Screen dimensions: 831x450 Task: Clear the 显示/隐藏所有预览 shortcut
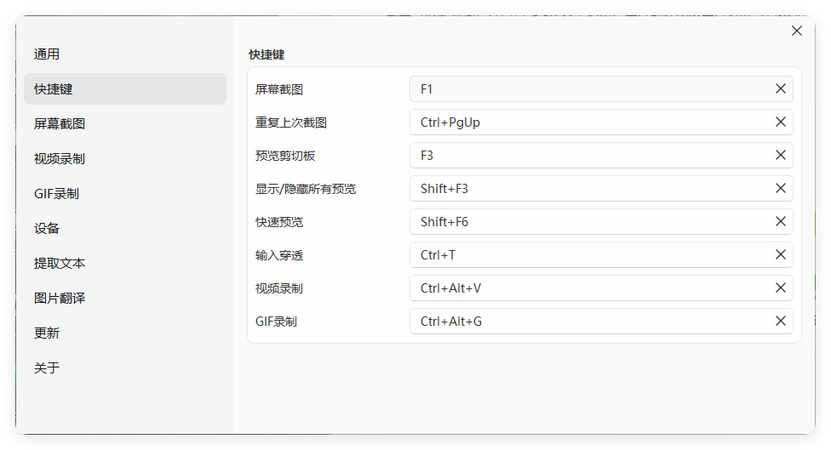coord(780,188)
